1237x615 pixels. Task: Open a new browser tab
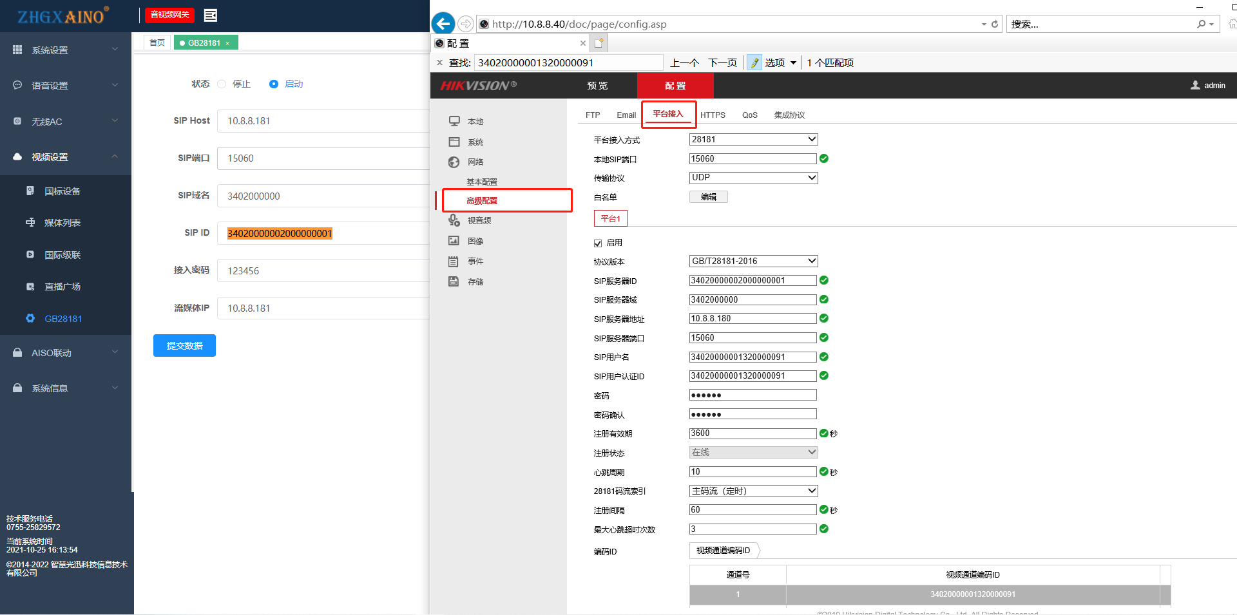[x=599, y=43]
